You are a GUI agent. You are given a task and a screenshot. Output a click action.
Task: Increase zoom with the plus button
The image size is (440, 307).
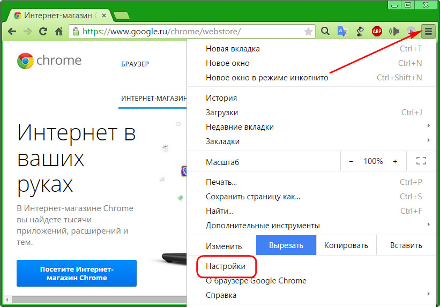[395, 161]
